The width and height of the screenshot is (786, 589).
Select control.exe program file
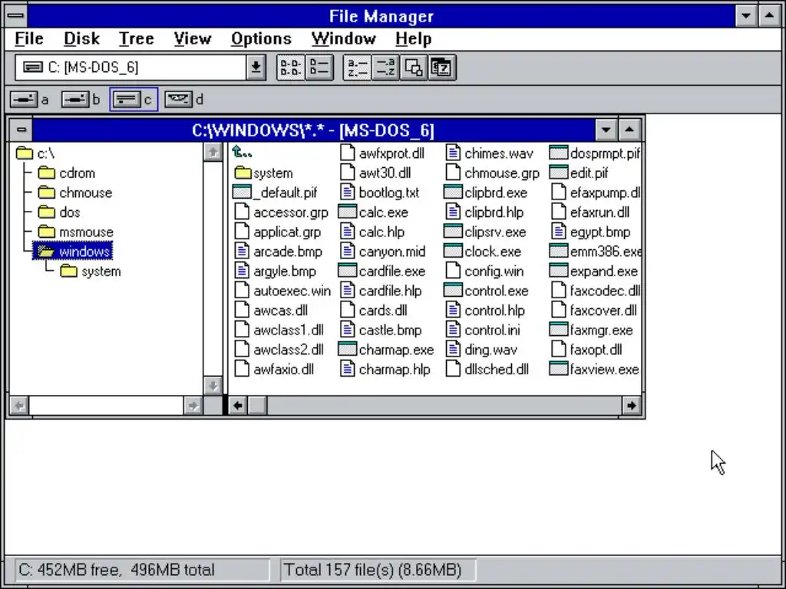click(486, 291)
